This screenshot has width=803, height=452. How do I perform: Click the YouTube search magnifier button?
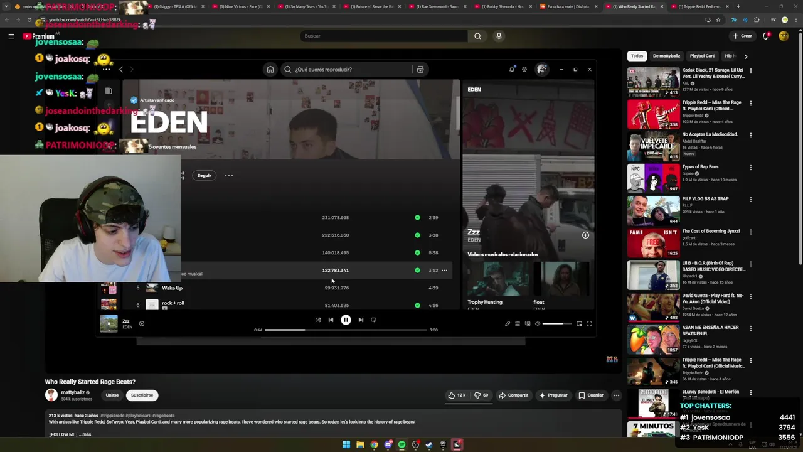pyautogui.click(x=477, y=36)
